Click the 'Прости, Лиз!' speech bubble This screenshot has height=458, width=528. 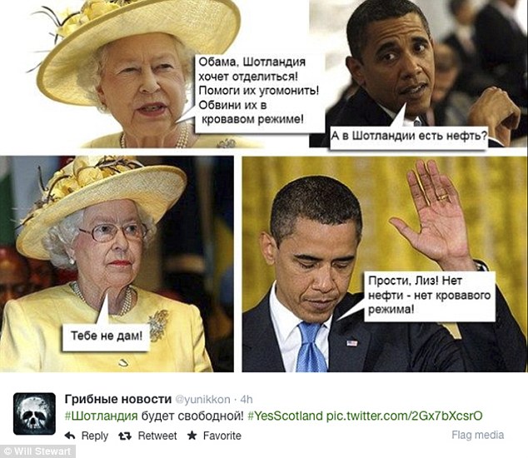(430, 295)
